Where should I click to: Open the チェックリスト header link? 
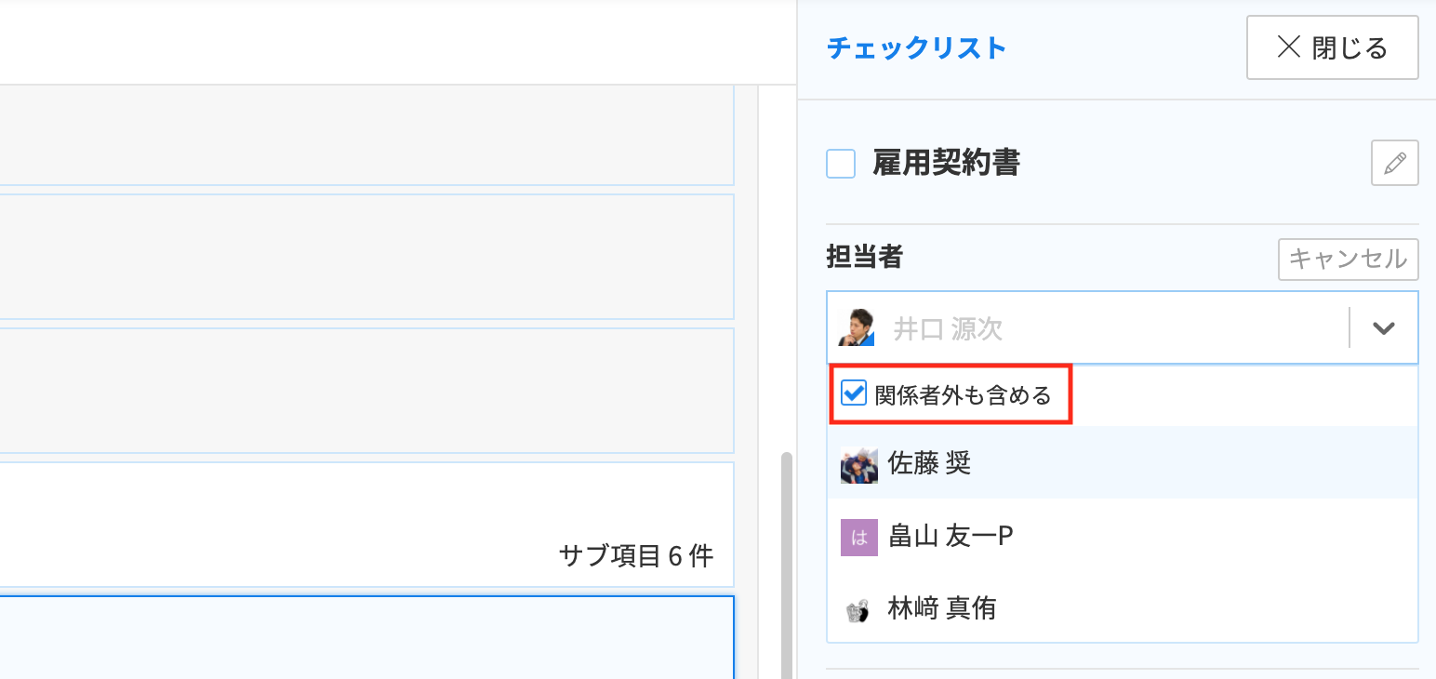click(x=916, y=48)
